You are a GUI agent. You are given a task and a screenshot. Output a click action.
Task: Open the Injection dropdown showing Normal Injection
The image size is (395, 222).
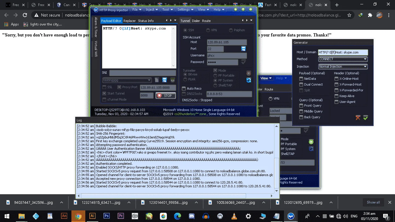(343, 66)
